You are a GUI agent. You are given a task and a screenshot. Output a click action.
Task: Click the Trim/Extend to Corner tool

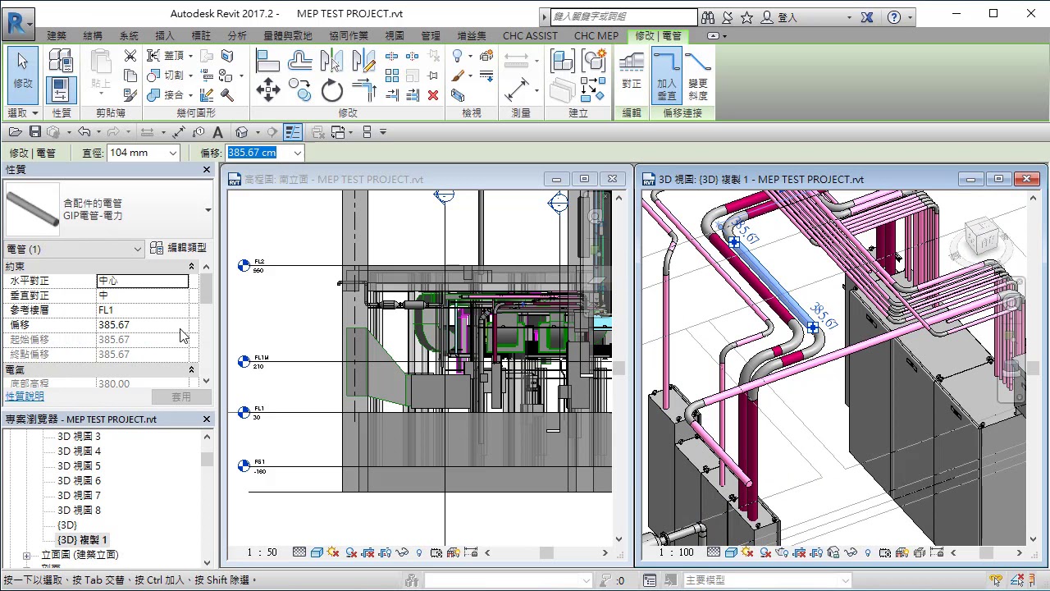click(363, 90)
